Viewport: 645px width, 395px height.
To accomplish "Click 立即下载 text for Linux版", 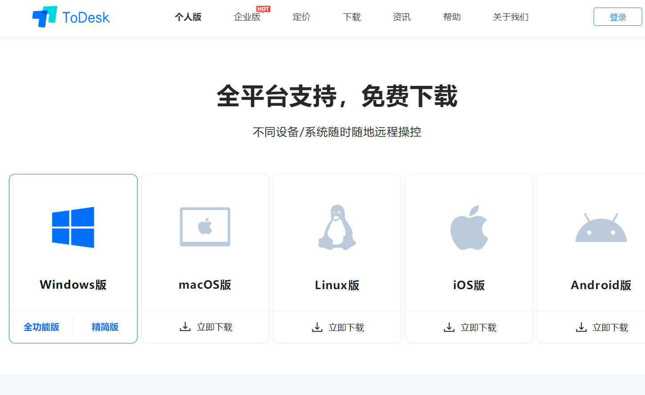I will click(x=346, y=327).
